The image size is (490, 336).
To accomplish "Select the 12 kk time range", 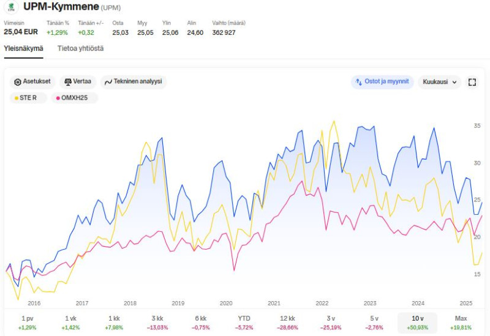I will pos(287,323).
